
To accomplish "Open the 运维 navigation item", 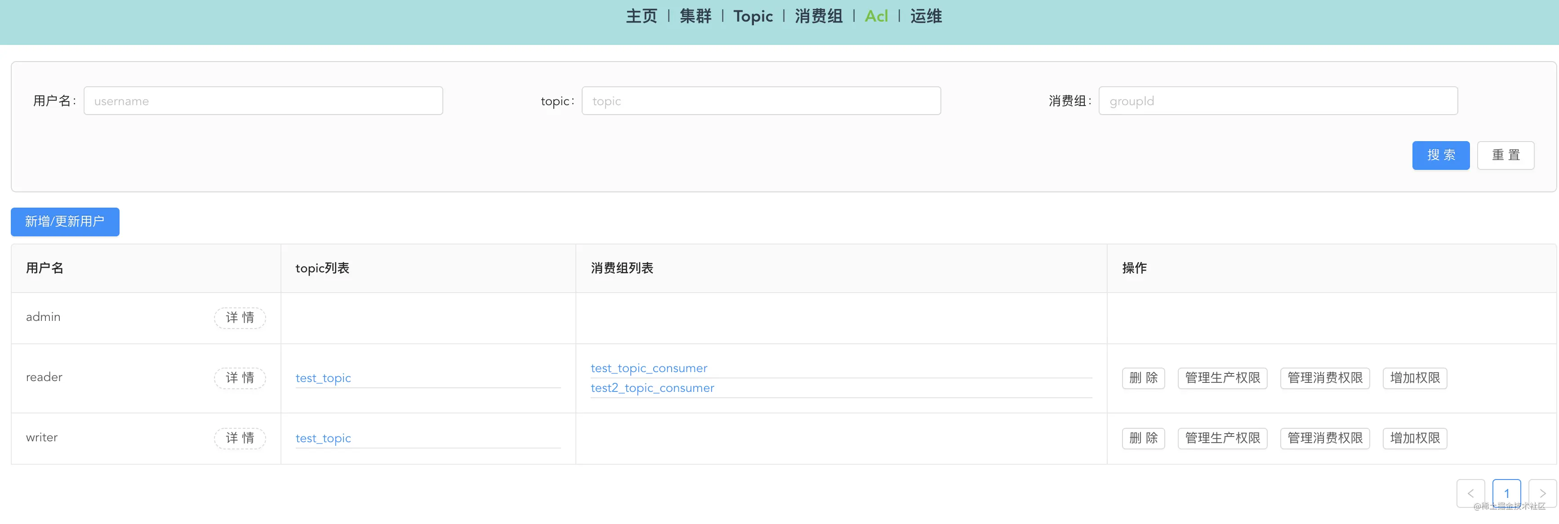I will pos(926,16).
